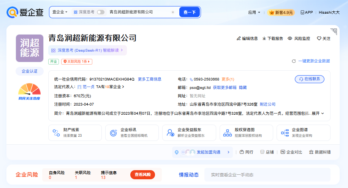Screen dimensions: 348x188
Task: Click the QR code icon in the card corner
Action: tap(334, 32)
